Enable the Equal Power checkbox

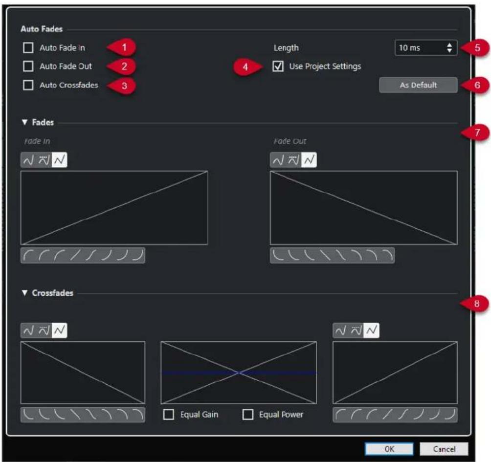coord(248,415)
